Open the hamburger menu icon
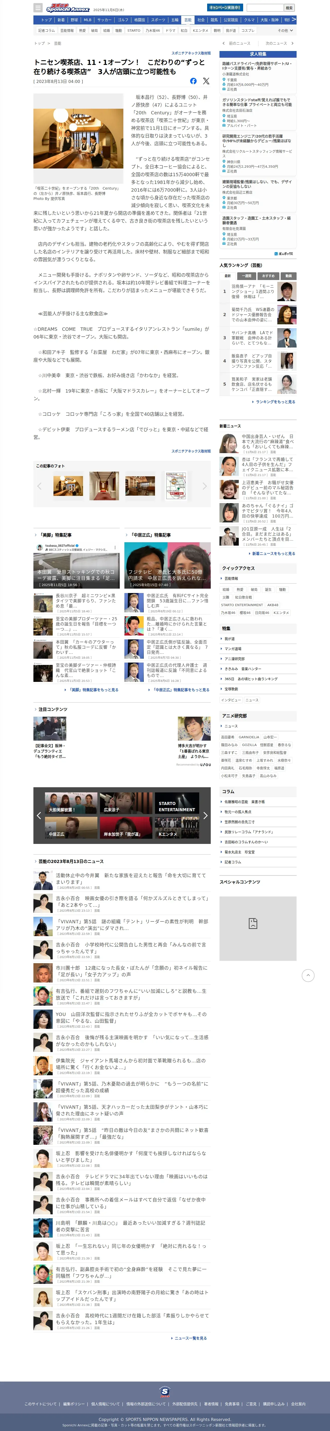 [38, 8]
